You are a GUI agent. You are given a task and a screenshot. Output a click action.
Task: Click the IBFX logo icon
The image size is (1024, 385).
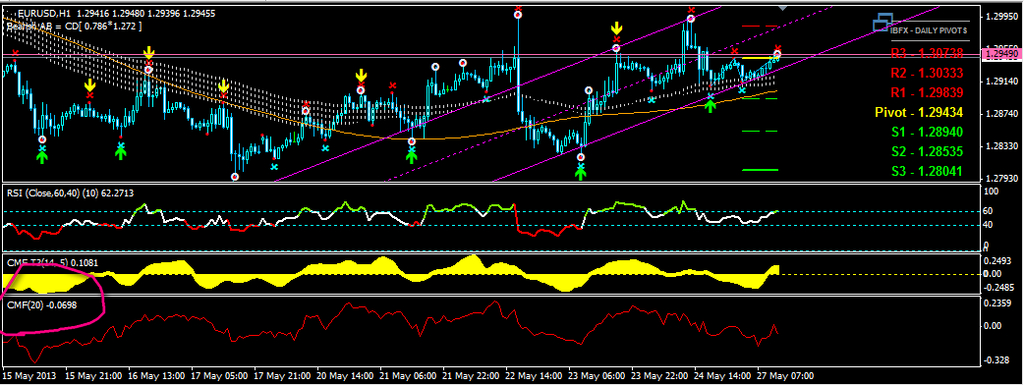coord(882,23)
